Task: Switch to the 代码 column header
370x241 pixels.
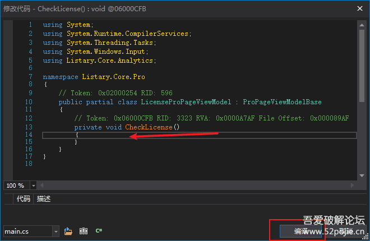Action: tap(23, 198)
